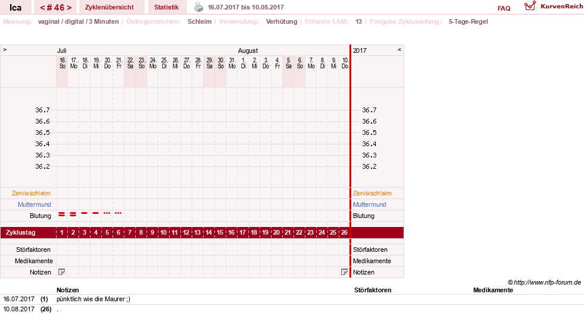
Task: Open the FAQ link
Action: [x=504, y=8]
